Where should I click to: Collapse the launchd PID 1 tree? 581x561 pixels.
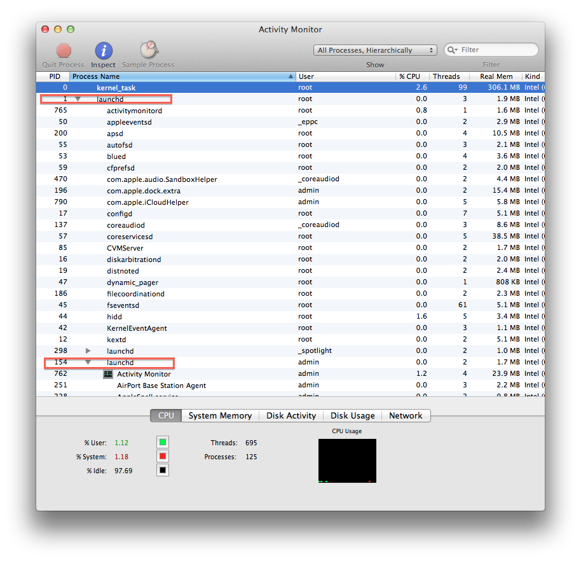tap(78, 99)
